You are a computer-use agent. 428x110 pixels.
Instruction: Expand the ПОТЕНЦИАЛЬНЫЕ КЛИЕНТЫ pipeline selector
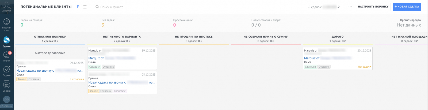click(46, 7)
